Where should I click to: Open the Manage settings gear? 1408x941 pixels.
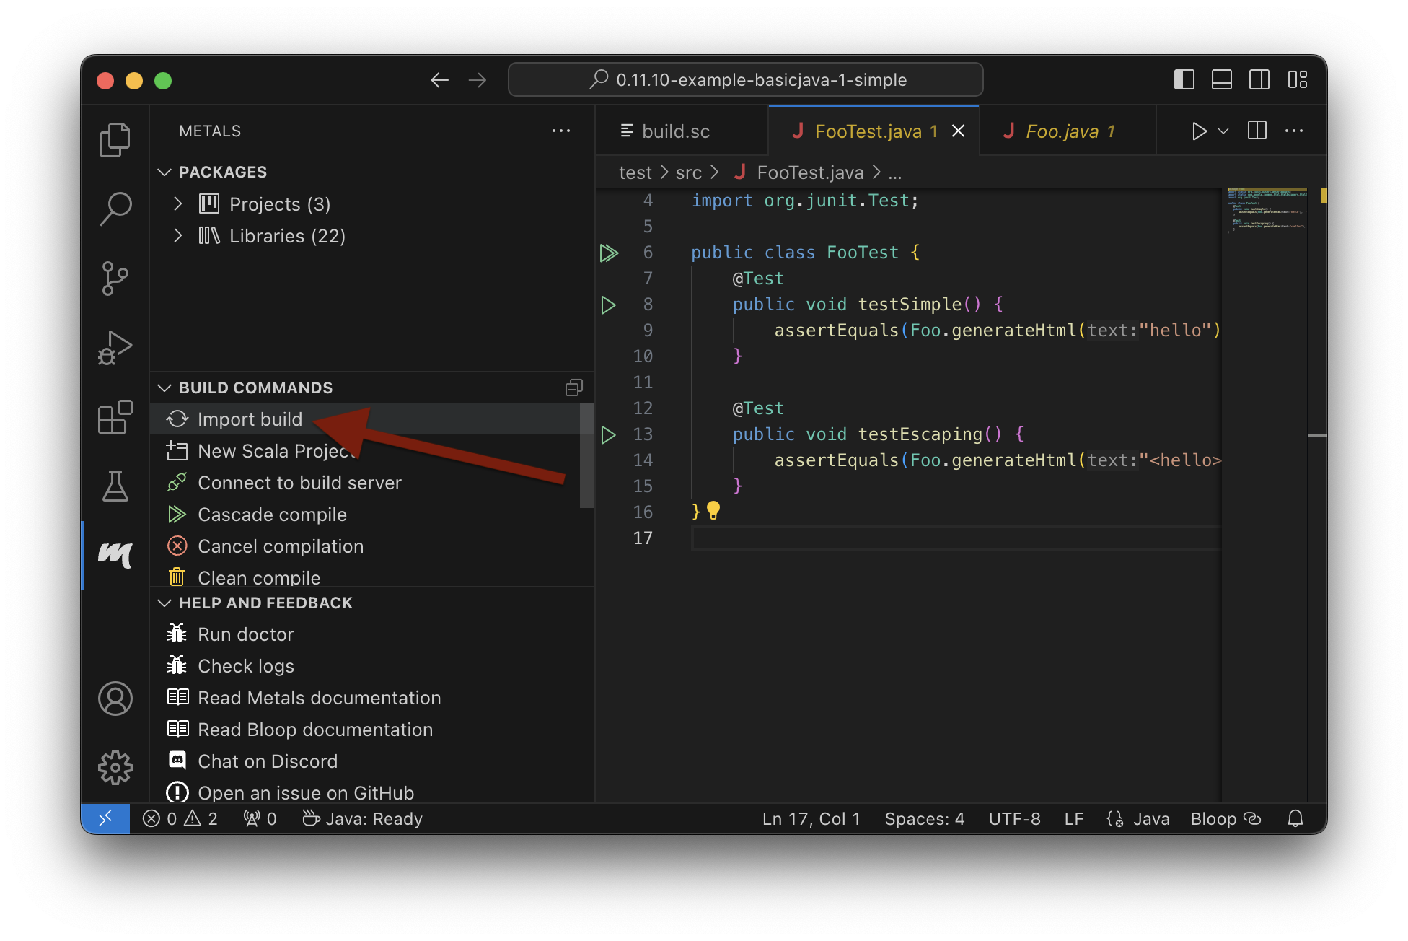pos(115,767)
